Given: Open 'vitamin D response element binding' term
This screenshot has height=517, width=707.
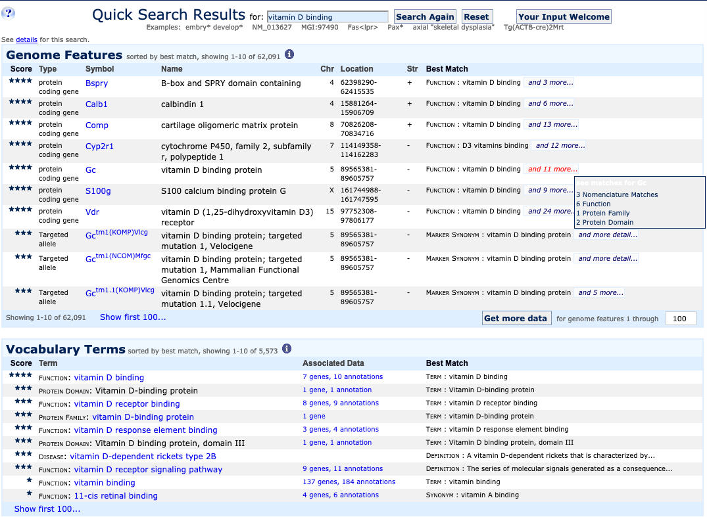Looking at the screenshot, I should pyautogui.click(x=145, y=430).
